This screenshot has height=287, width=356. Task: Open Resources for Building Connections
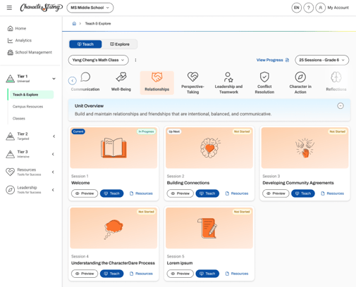tap(237, 193)
